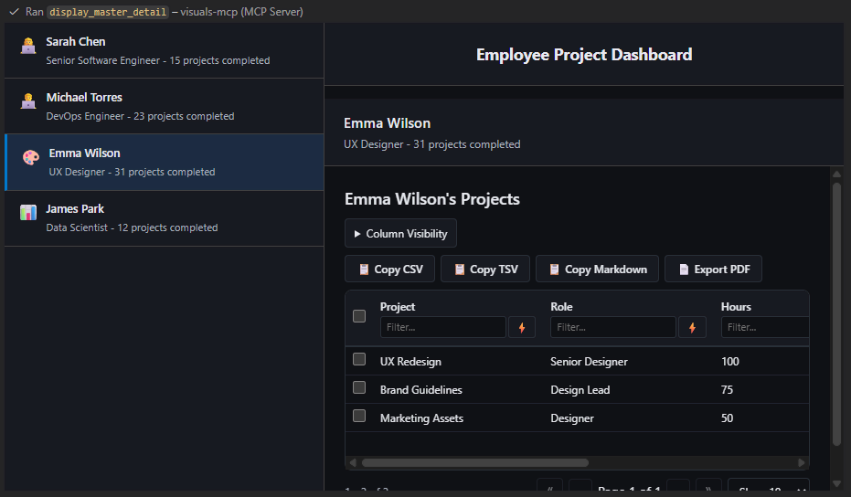Select the Marketing Assets row checkbox

point(359,417)
